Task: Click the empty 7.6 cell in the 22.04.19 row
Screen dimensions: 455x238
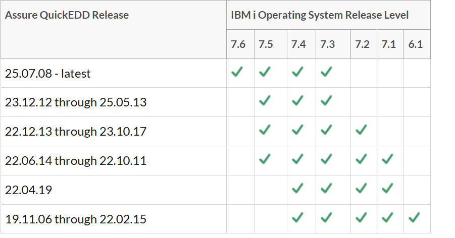Action: [240, 190]
